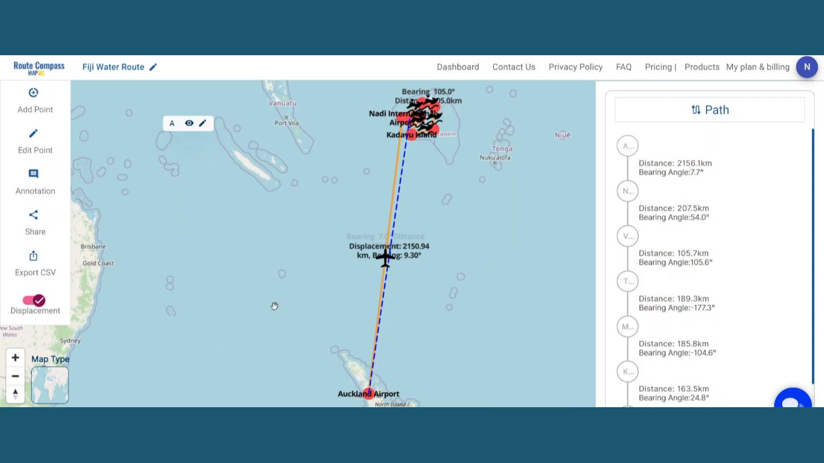Zoom out with the minus button
This screenshot has height=463, width=824.
(x=16, y=376)
